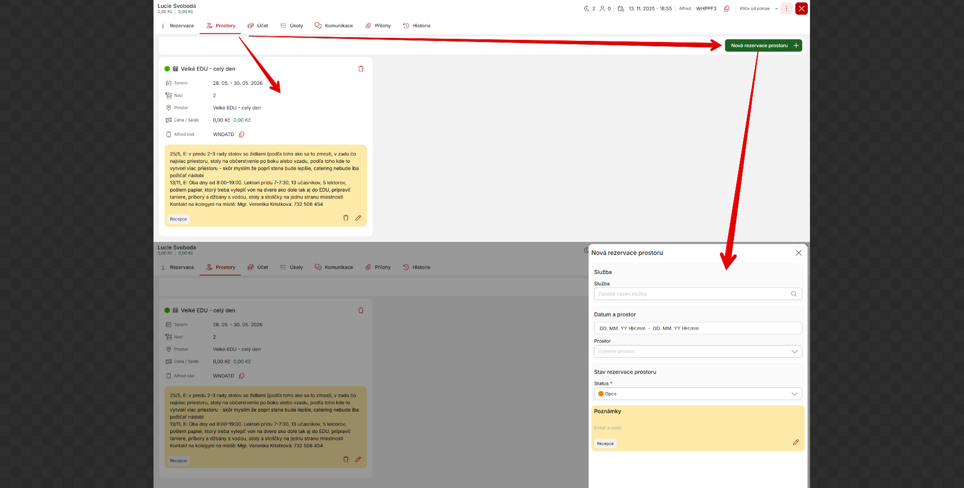Close the Nová rezervace prostoru panel
The image size is (964, 488).
pos(798,253)
